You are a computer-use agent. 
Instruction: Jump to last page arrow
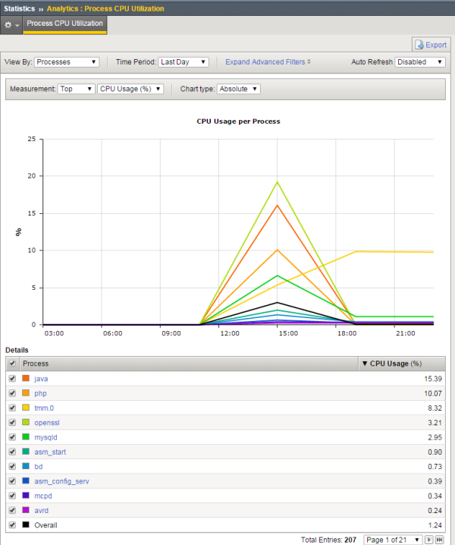439,539
